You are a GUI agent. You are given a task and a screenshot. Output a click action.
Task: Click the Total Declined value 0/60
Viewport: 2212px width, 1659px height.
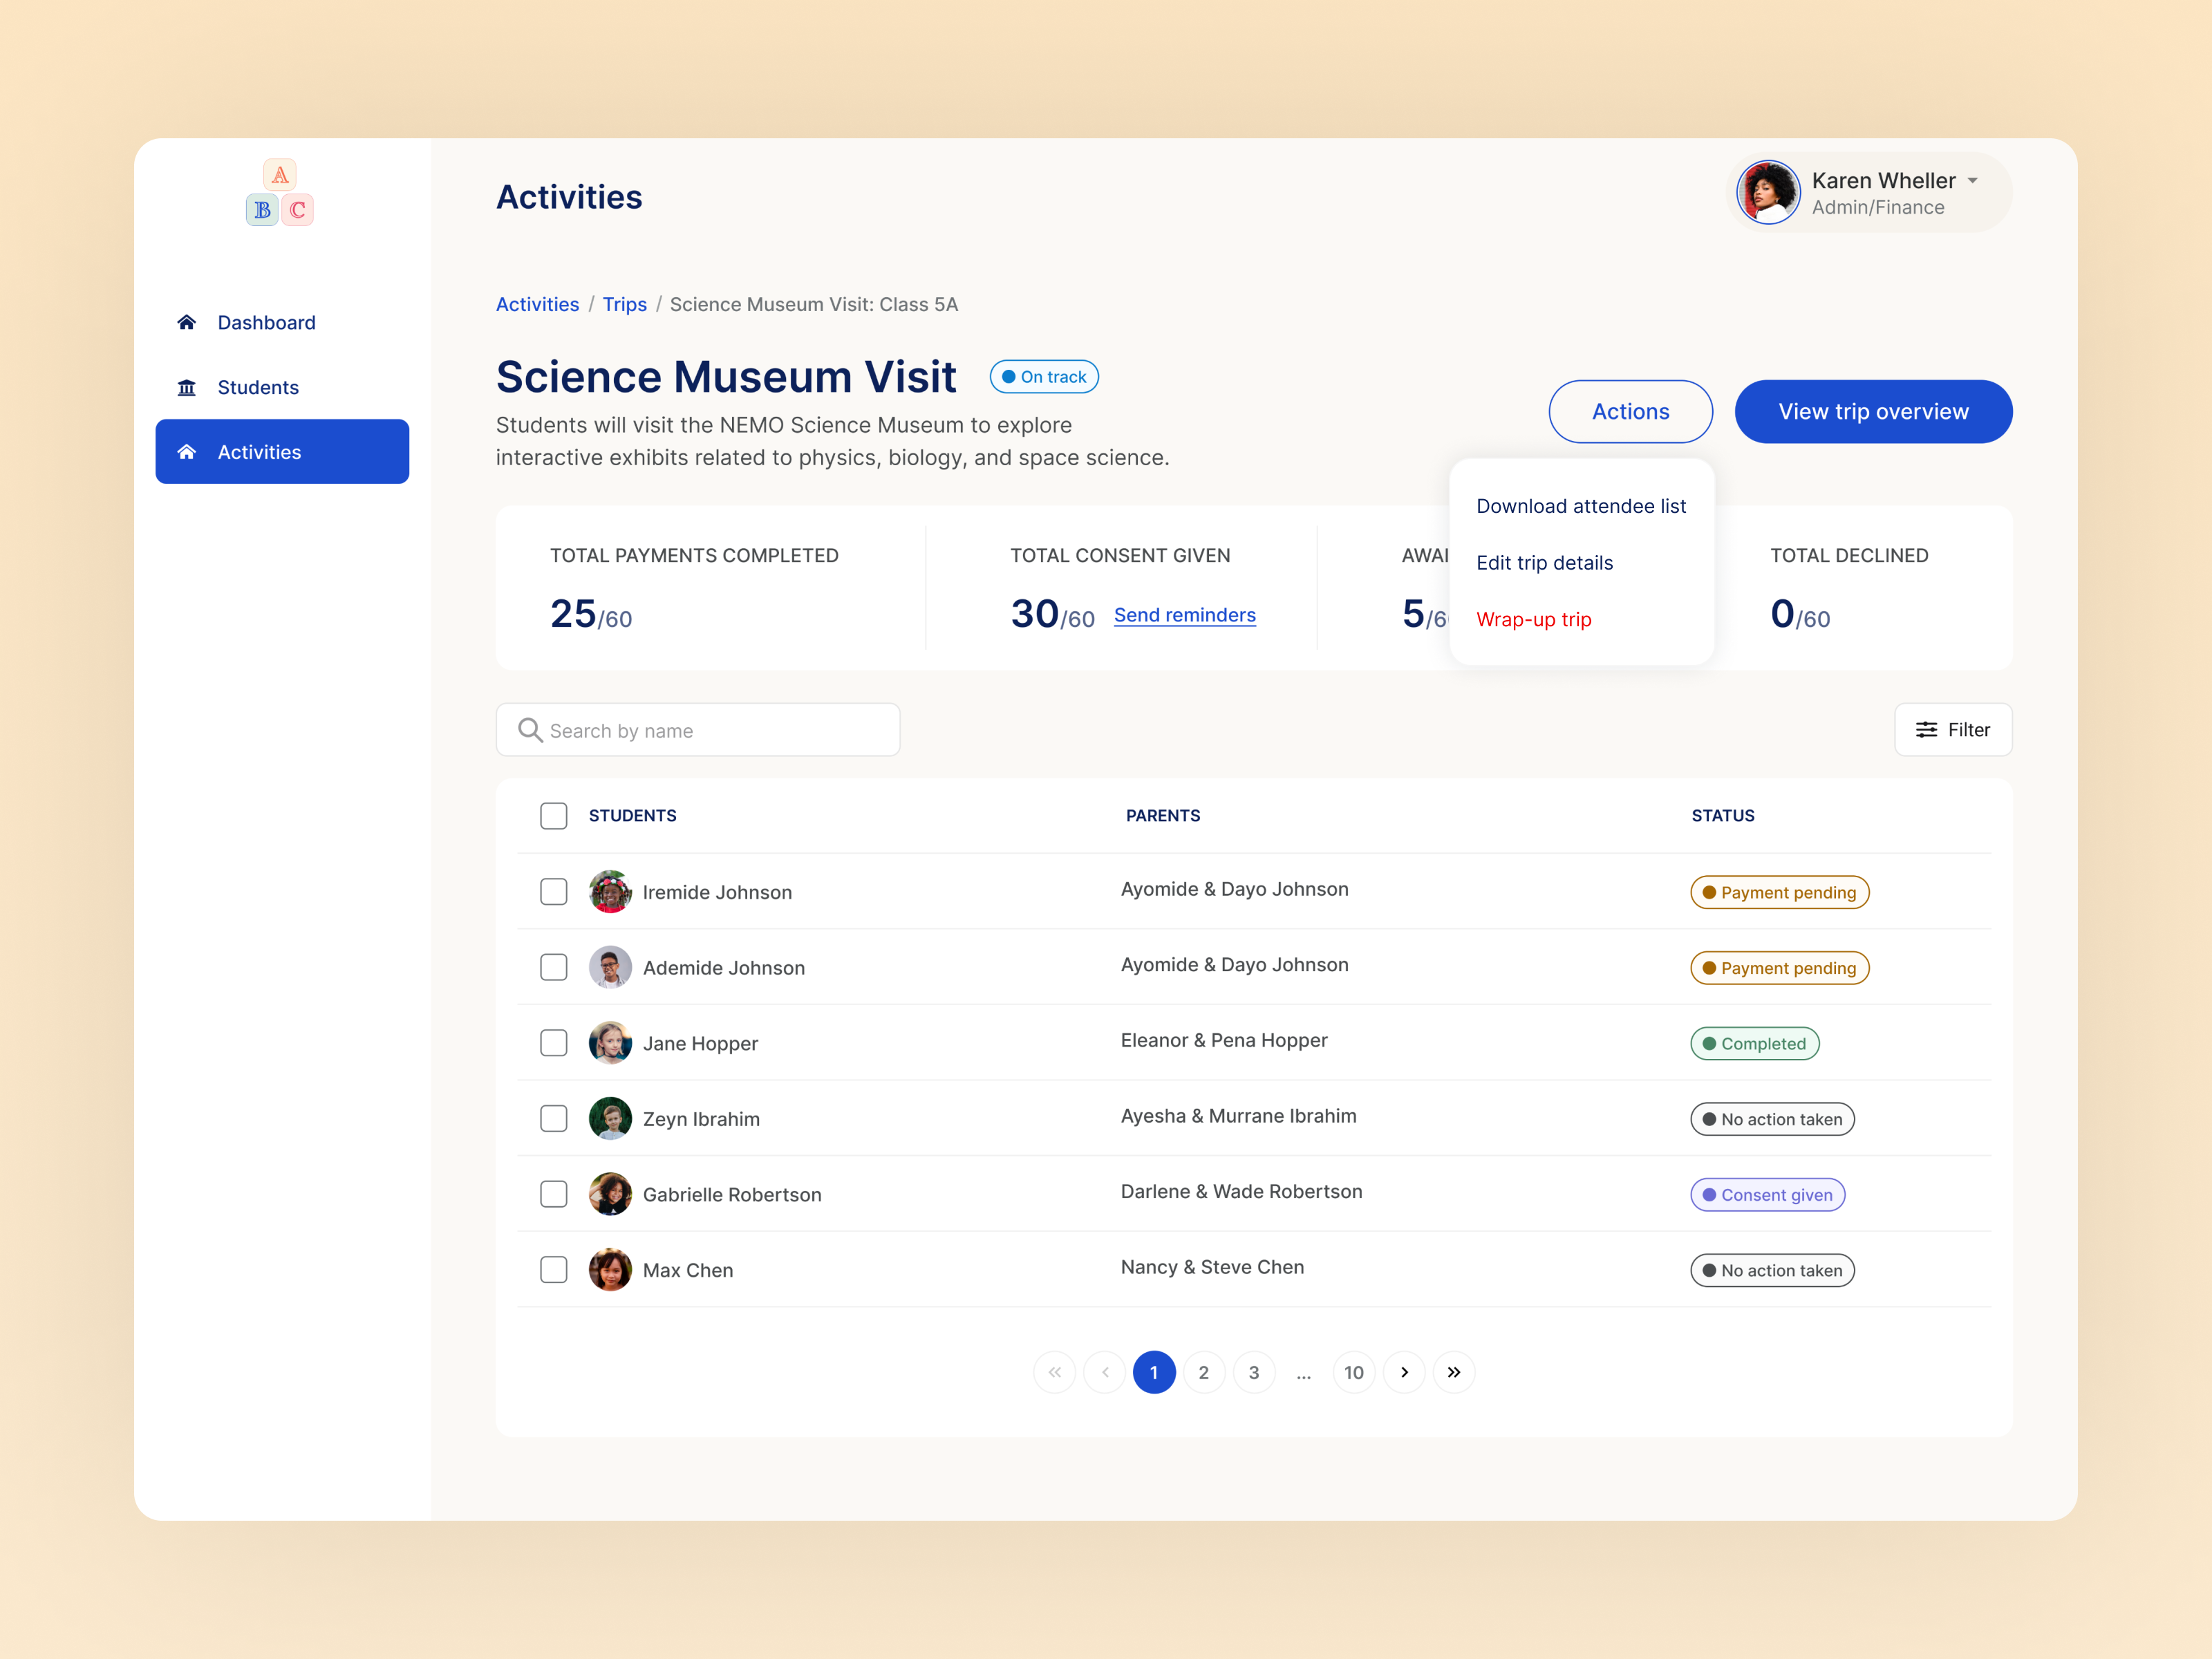tap(1800, 614)
